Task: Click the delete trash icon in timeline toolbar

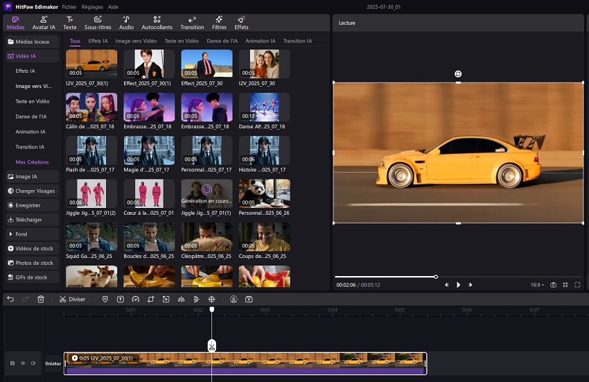Action: click(41, 299)
